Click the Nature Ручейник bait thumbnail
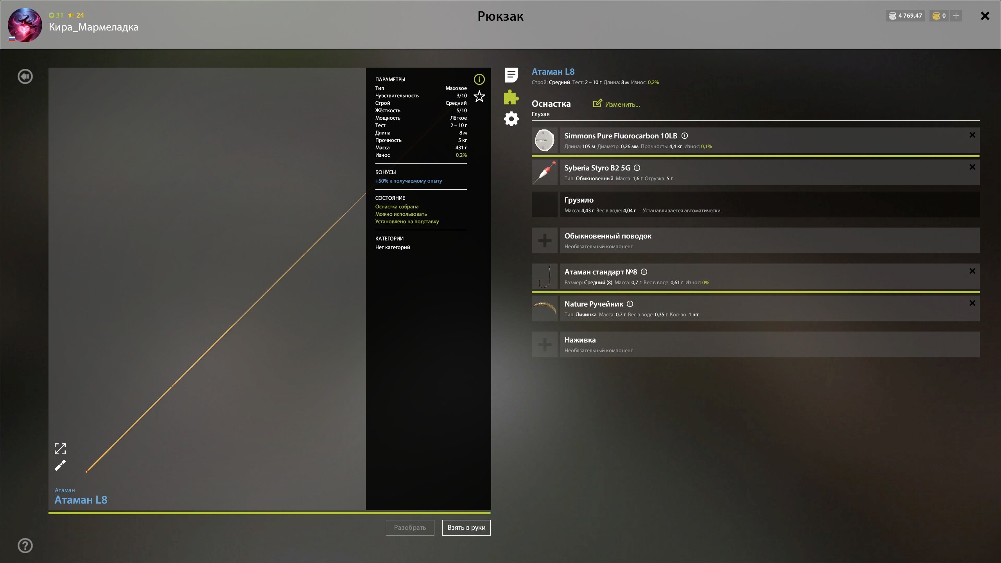 click(x=544, y=308)
